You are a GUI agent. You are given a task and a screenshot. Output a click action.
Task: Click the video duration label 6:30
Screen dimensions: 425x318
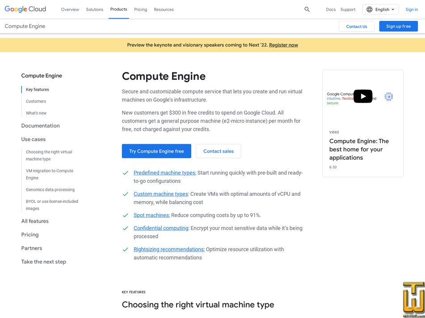332,167
